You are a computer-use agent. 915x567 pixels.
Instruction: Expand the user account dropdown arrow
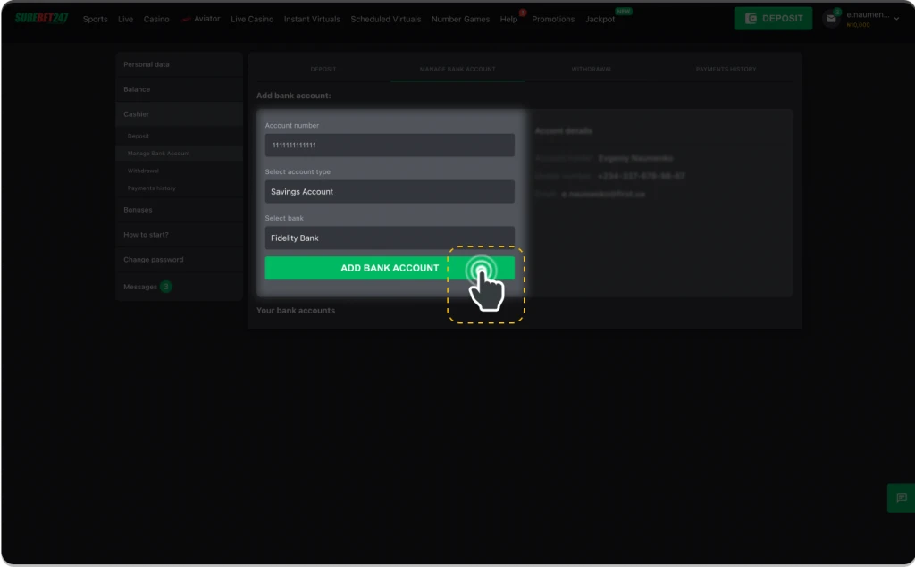click(x=896, y=19)
